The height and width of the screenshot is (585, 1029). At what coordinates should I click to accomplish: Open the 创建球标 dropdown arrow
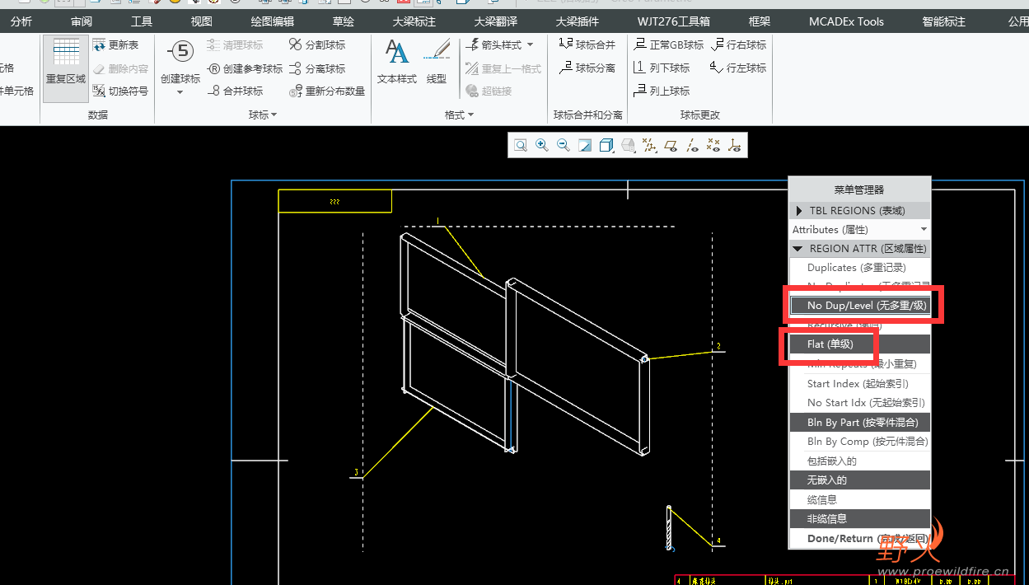[x=180, y=92]
